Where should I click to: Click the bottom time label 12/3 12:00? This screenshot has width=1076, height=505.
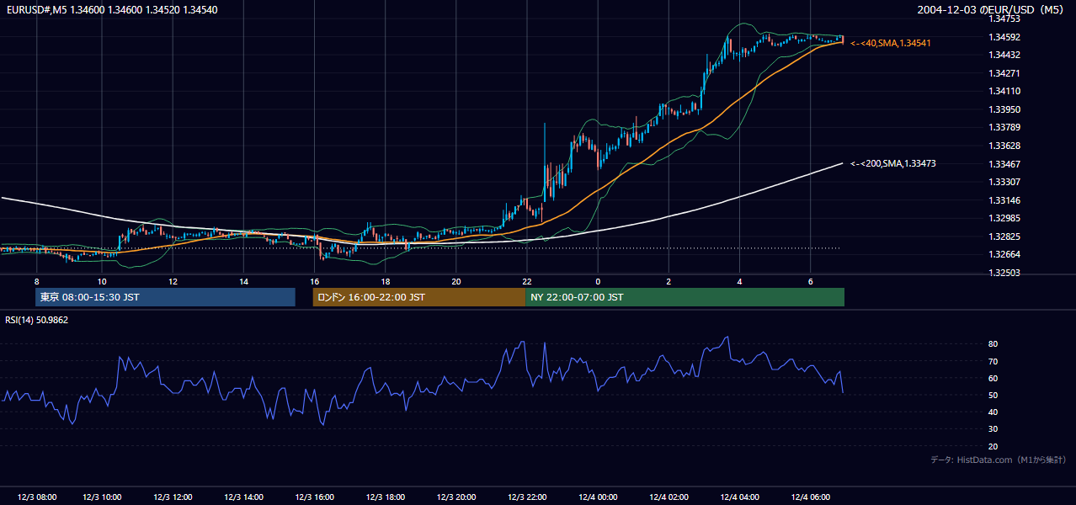173,497
